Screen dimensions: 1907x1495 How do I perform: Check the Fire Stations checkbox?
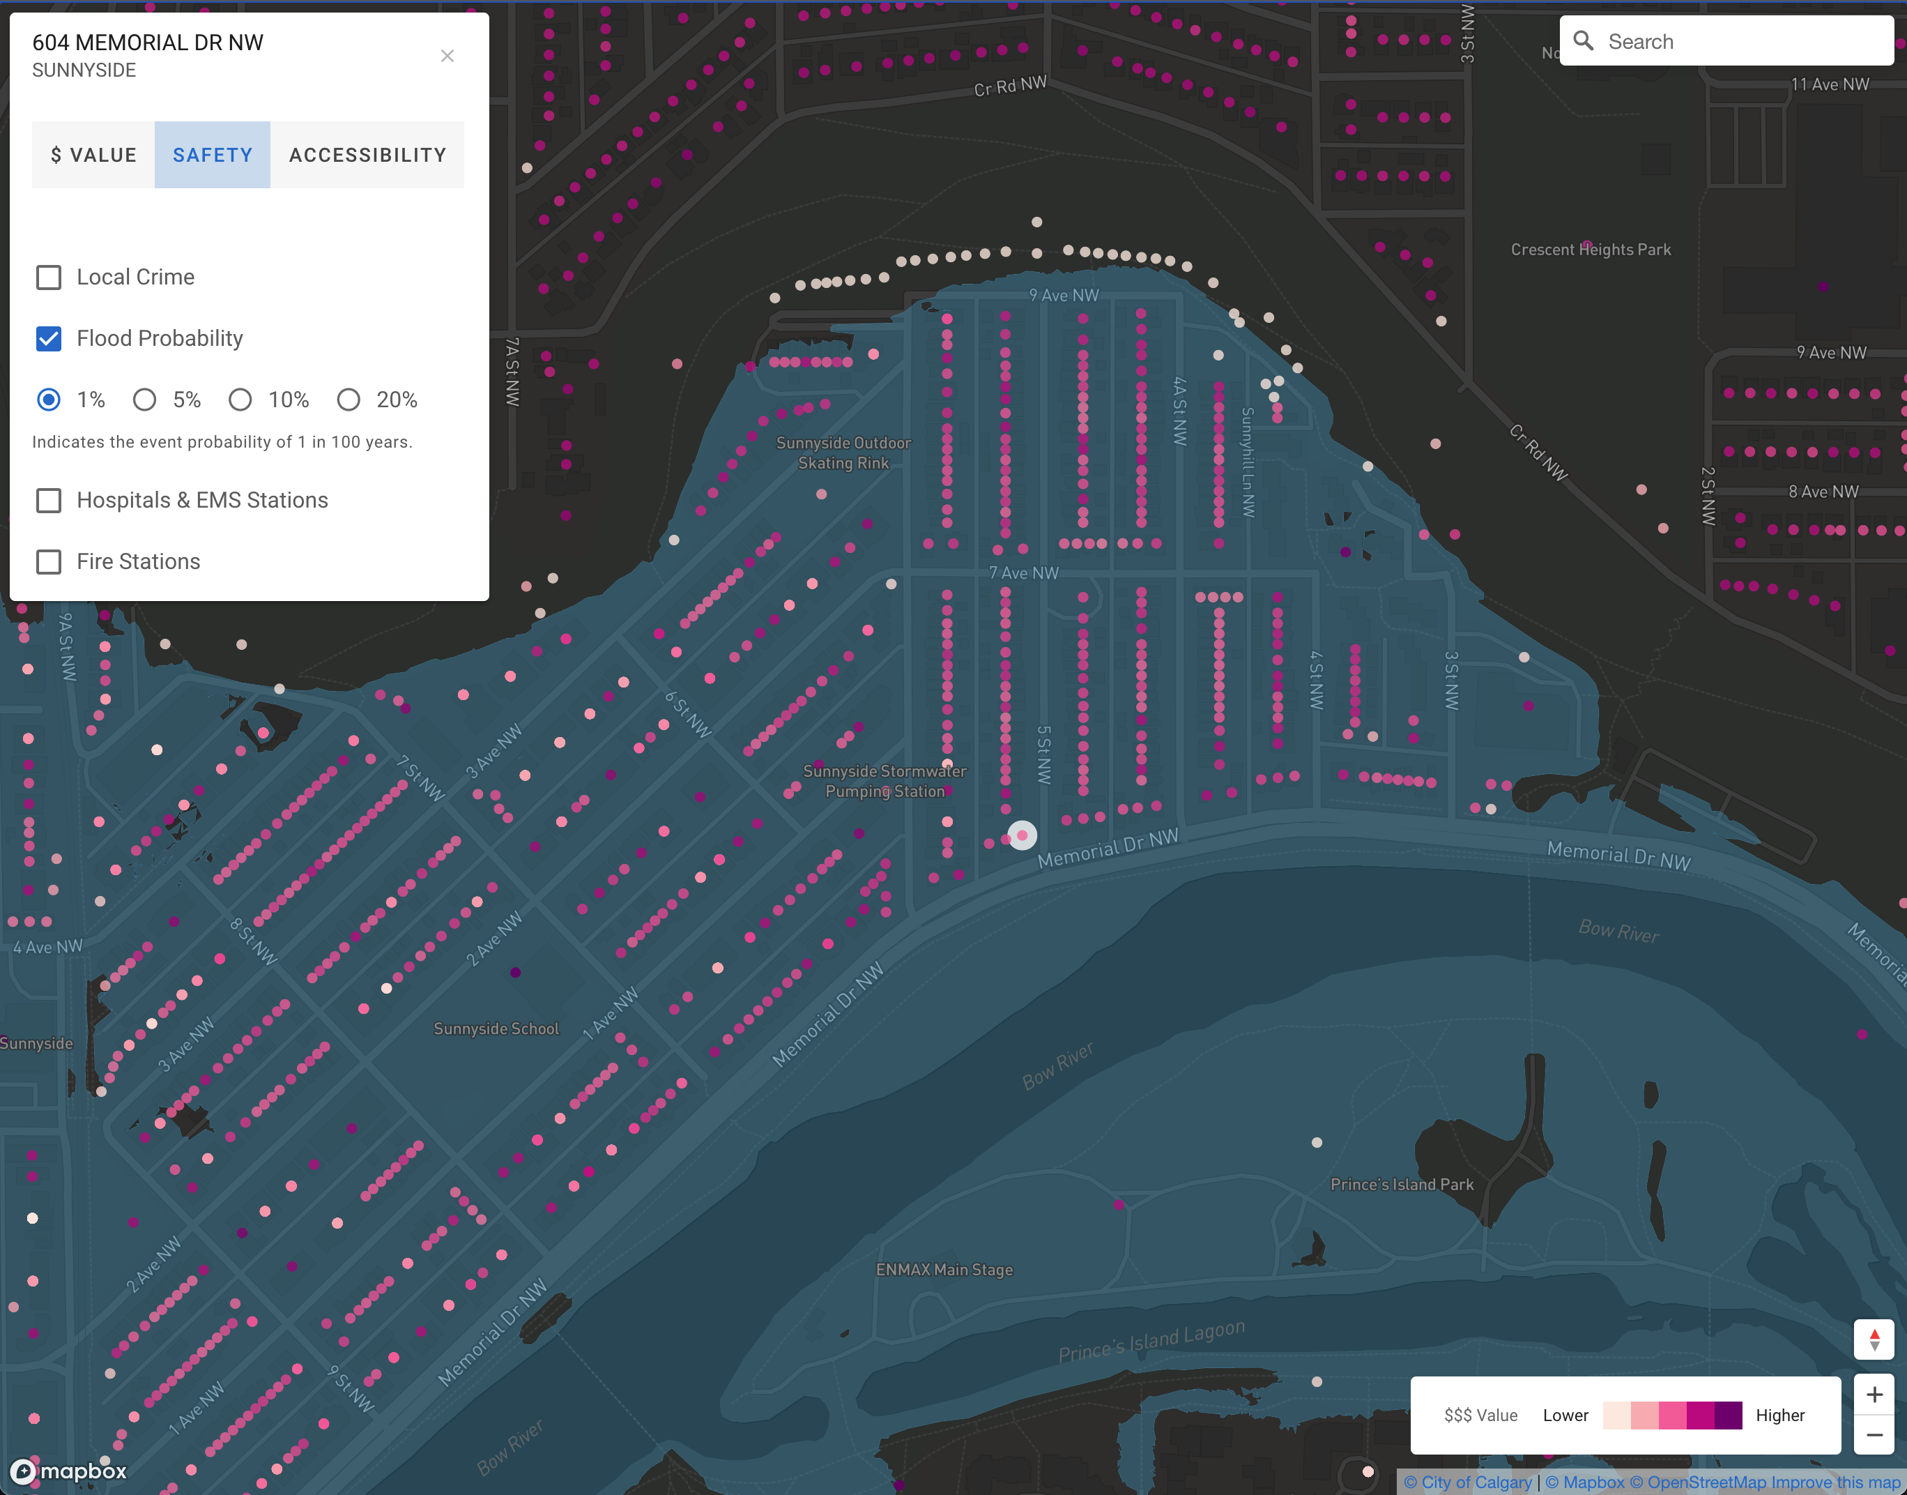49,562
